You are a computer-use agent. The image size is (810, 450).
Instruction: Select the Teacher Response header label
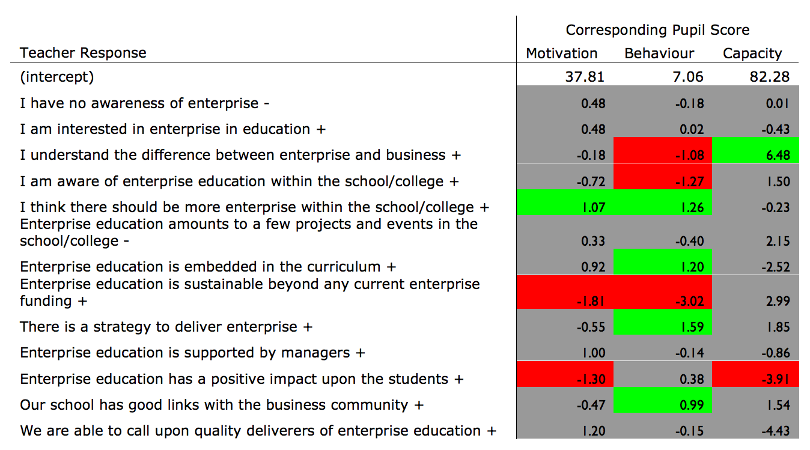coord(83,53)
